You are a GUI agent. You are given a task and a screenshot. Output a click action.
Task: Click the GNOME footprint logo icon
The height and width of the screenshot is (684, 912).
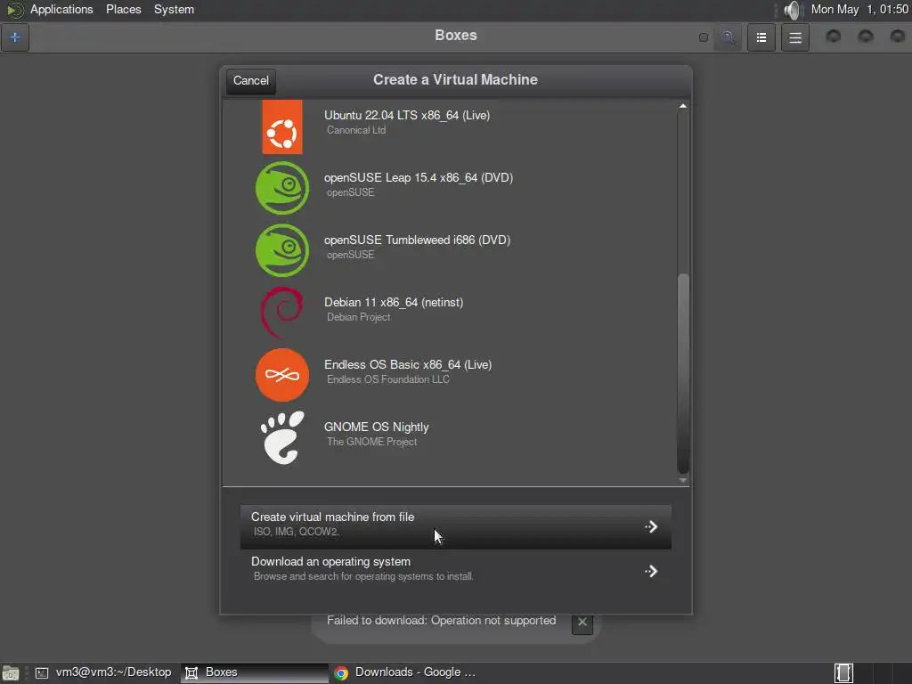point(282,437)
